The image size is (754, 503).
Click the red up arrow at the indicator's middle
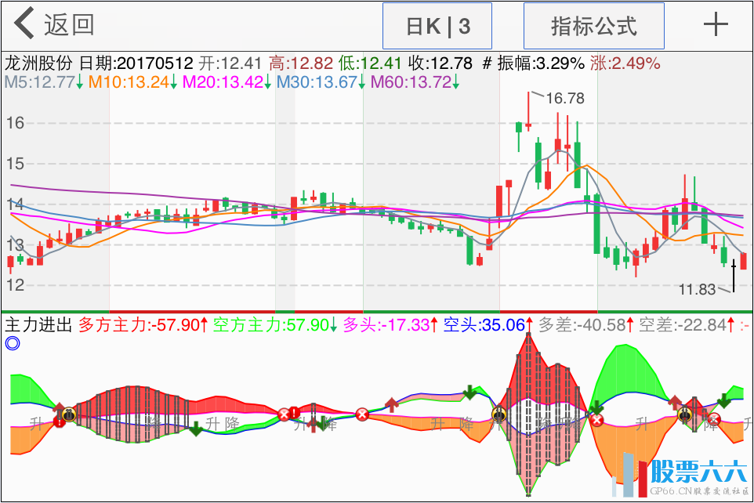(391, 404)
